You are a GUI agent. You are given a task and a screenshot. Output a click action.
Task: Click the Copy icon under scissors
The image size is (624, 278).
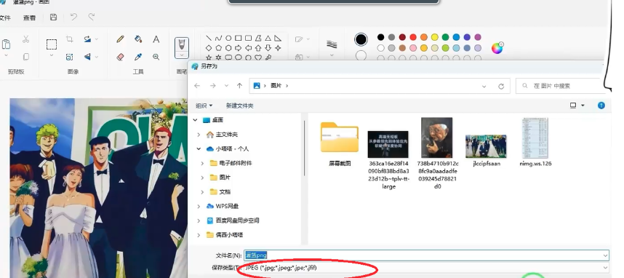coord(26,57)
